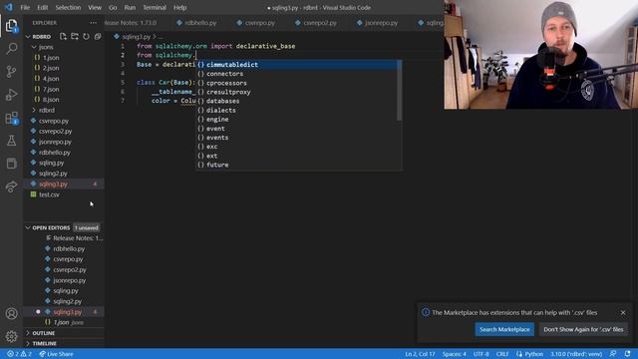Image resolution: width=638 pixels, height=359 pixels.
Task: Open the View menu
Action: pos(95,7)
